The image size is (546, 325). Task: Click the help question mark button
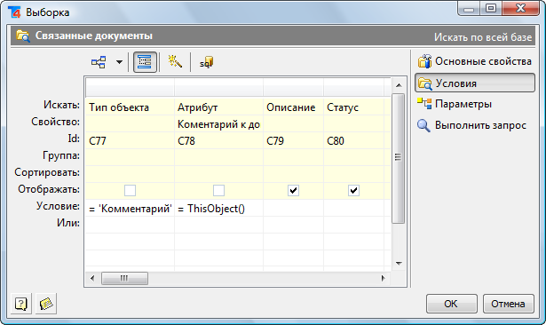[x=21, y=304]
